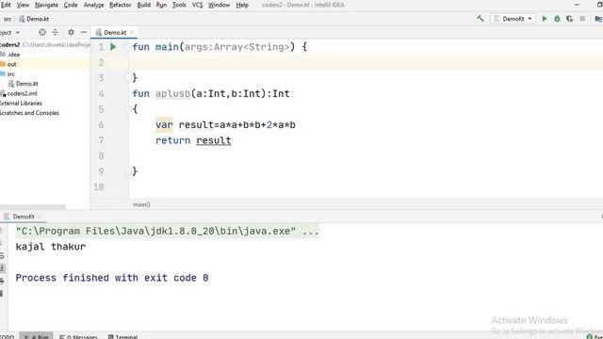Open the Window menu
Viewport: 603px width, 339px height.
click(219, 5)
